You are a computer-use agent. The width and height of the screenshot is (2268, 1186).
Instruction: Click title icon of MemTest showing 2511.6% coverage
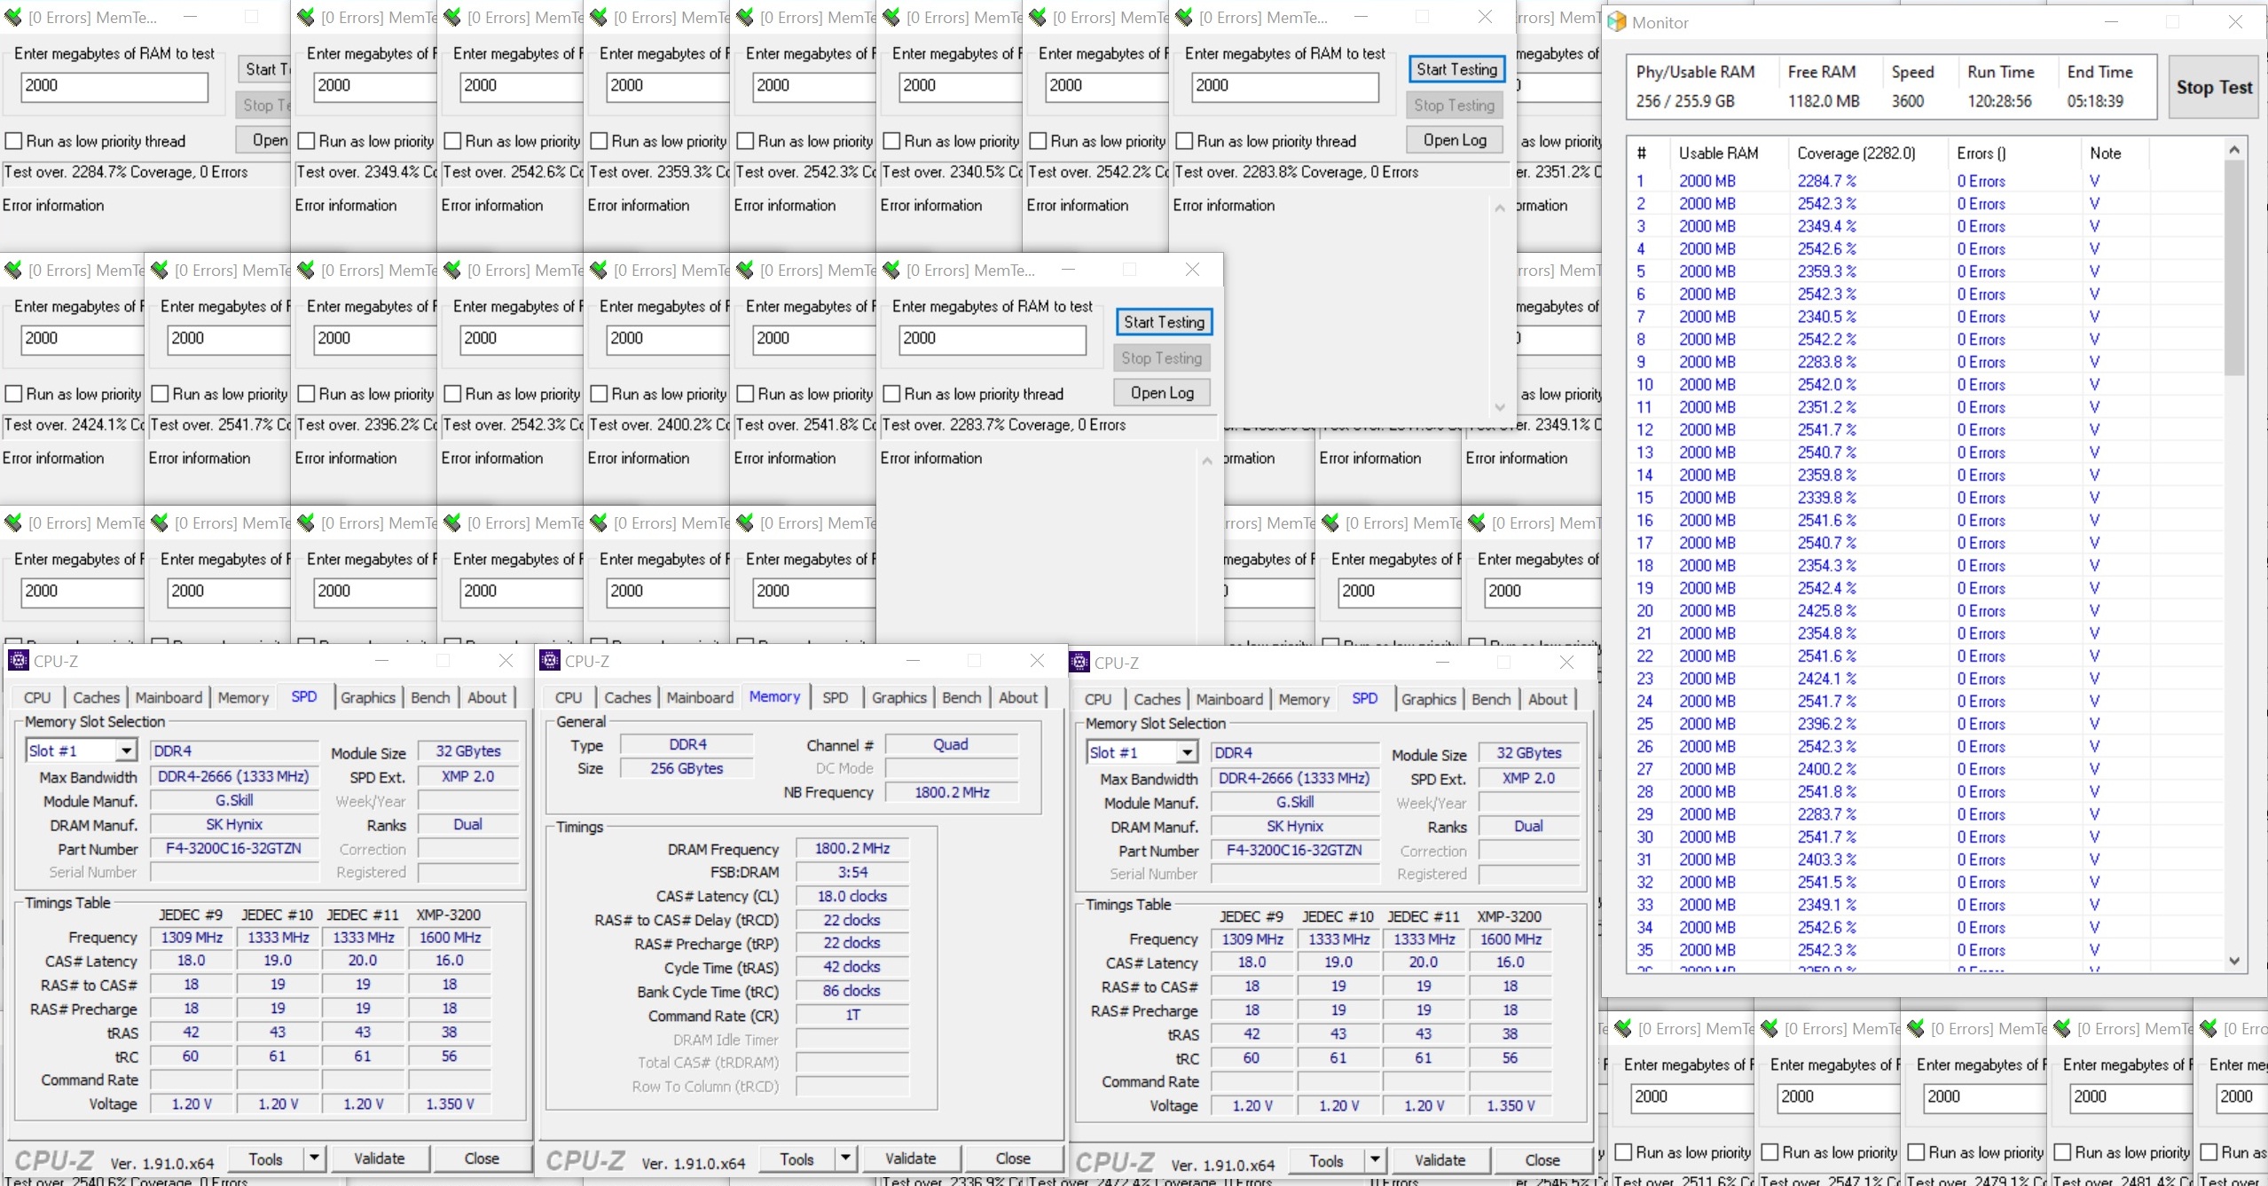1623,1028
